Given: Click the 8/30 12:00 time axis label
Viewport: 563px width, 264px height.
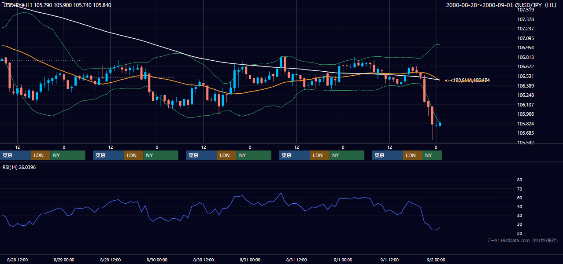Looking at the screenshot, I should (x=204, y=260).
